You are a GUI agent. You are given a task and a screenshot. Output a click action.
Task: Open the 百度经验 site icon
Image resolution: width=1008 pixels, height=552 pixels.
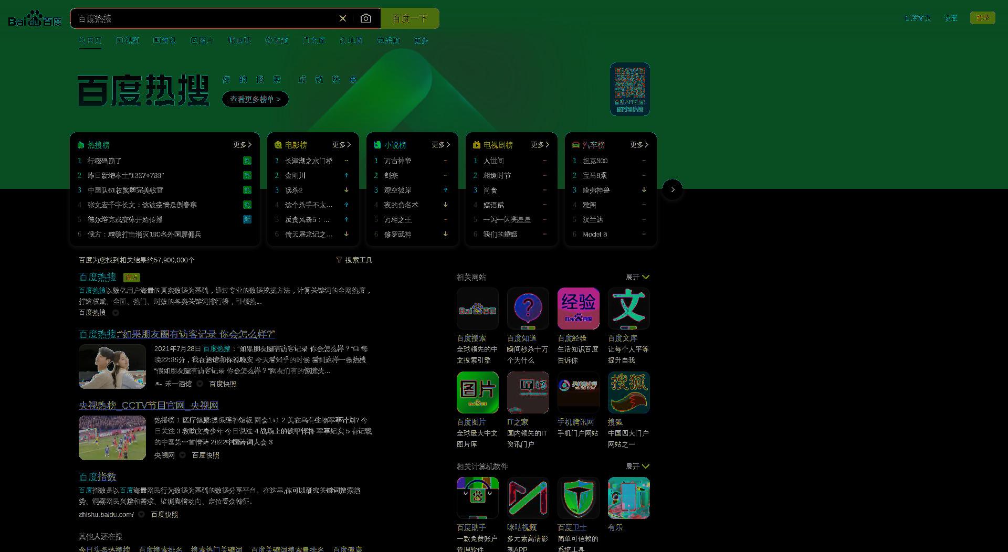click(579, 309)
